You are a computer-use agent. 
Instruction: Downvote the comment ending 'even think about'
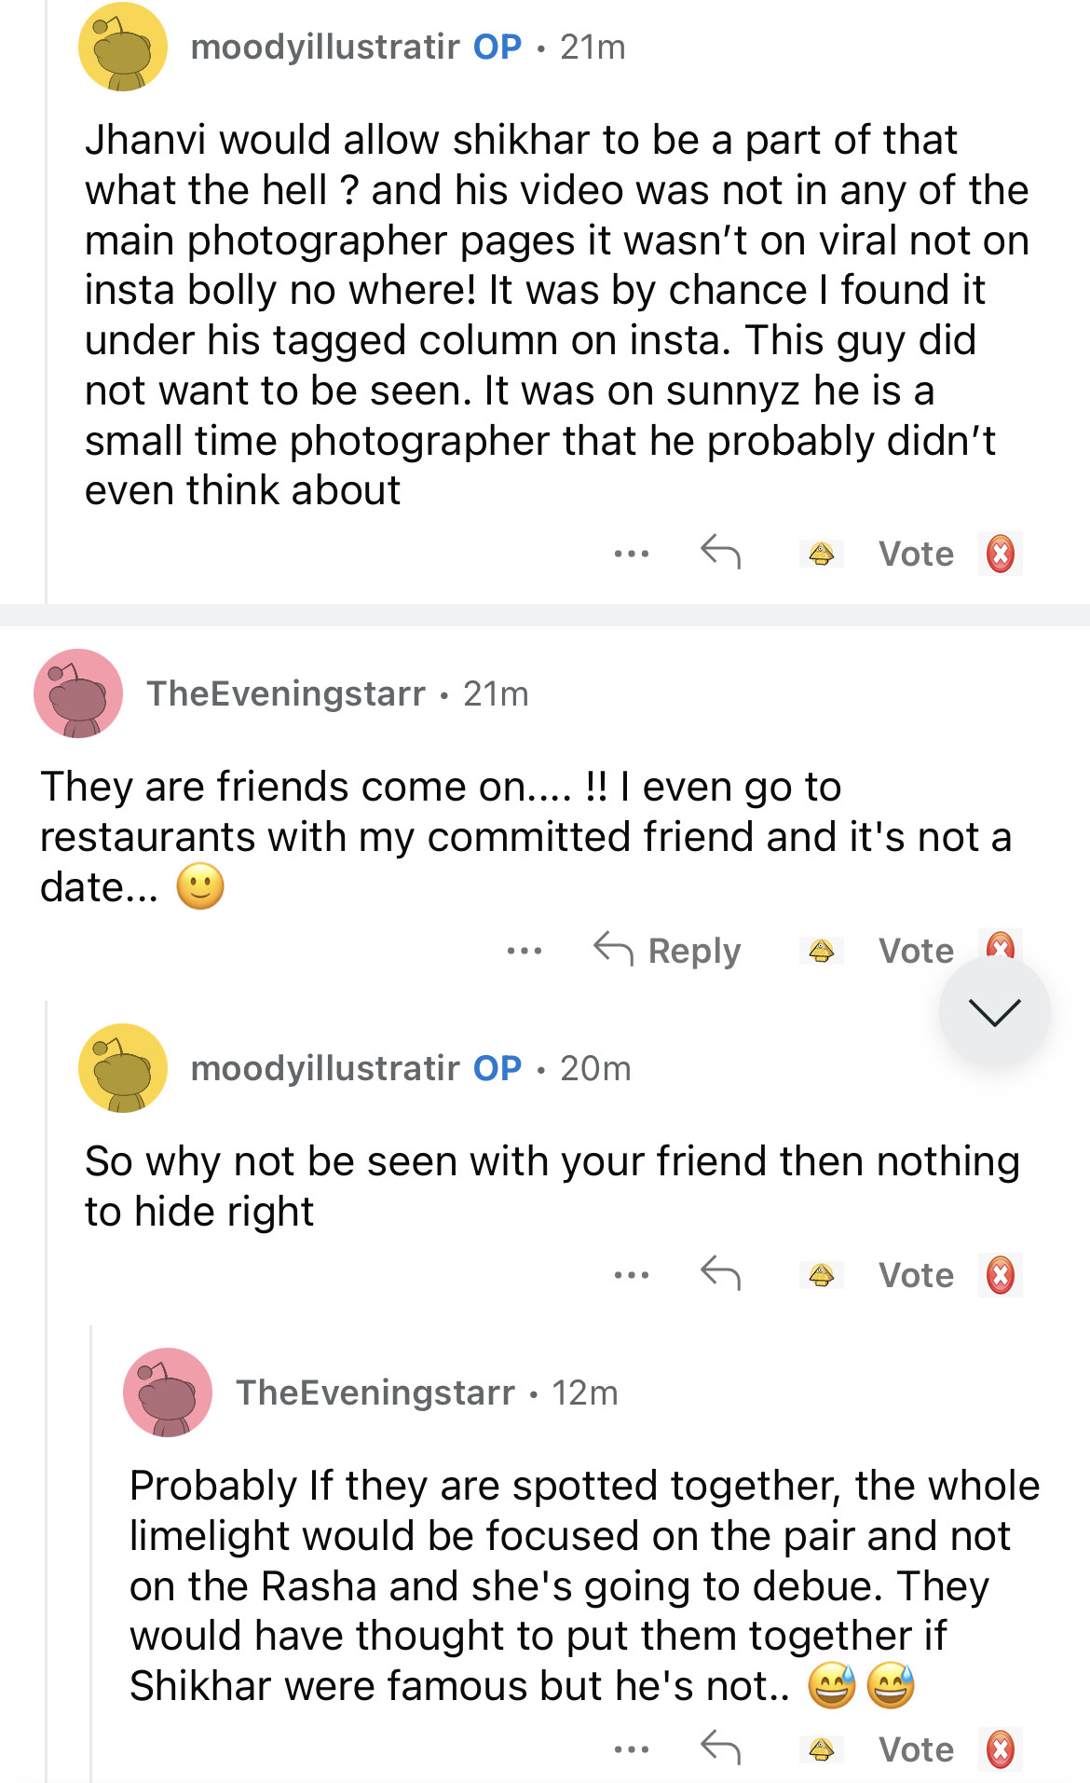coord(1001,555)
